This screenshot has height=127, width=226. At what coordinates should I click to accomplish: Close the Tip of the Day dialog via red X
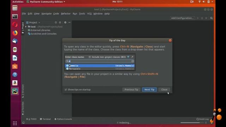coord(170,41)
